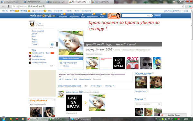Click browser back arrow button
This screenshot has height=121, width=193.
[x=3, y=6]
